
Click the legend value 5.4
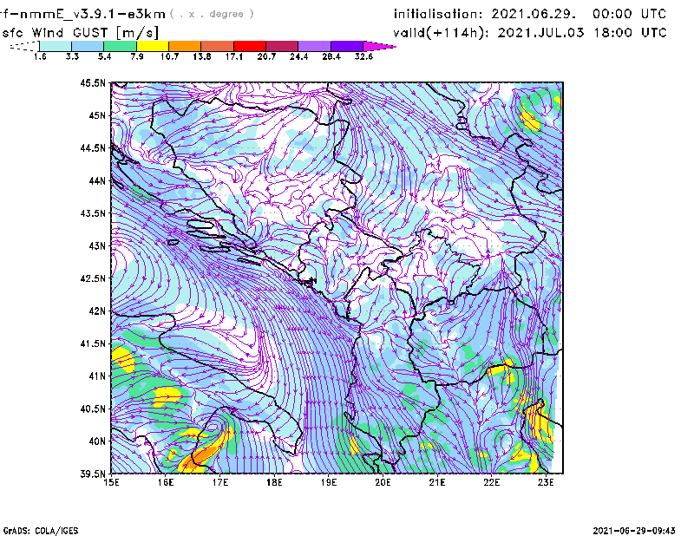[104, 56]
